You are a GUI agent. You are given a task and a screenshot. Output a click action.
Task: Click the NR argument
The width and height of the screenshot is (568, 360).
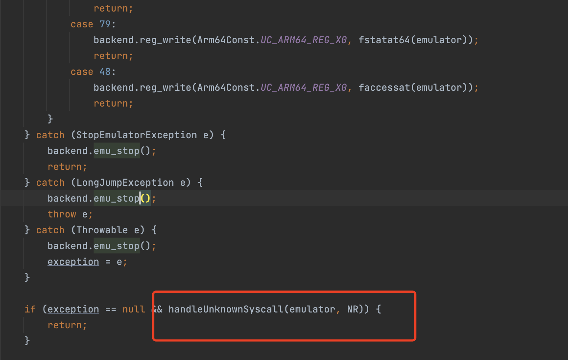pos(353,309)
